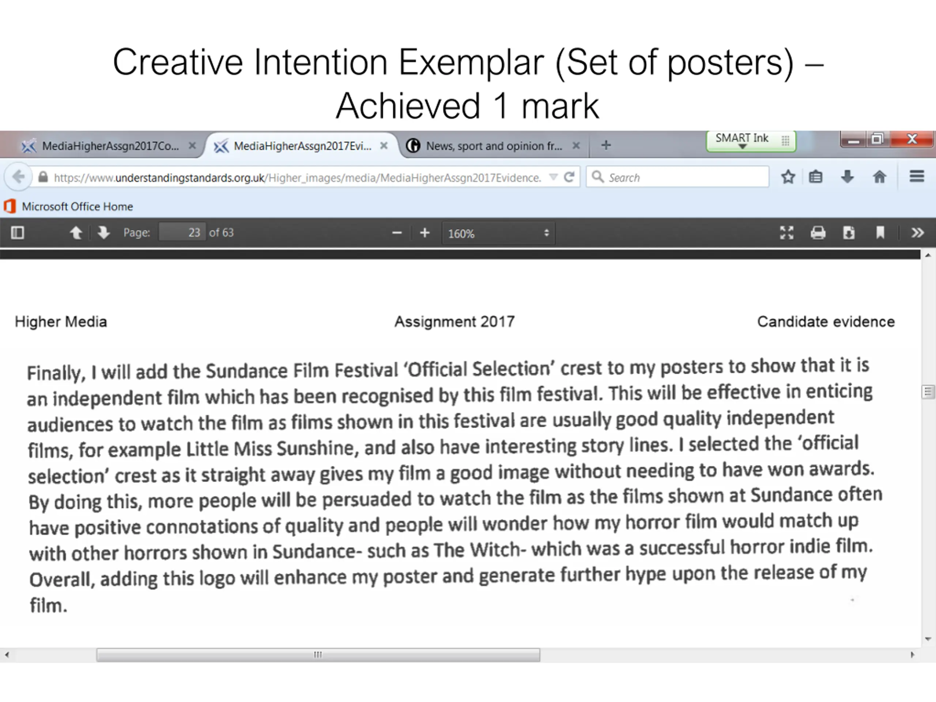Viewport: 936px width, 702px height.
Task: Open the Microsoft Office Home bookmark
Action: coord(68,207)
